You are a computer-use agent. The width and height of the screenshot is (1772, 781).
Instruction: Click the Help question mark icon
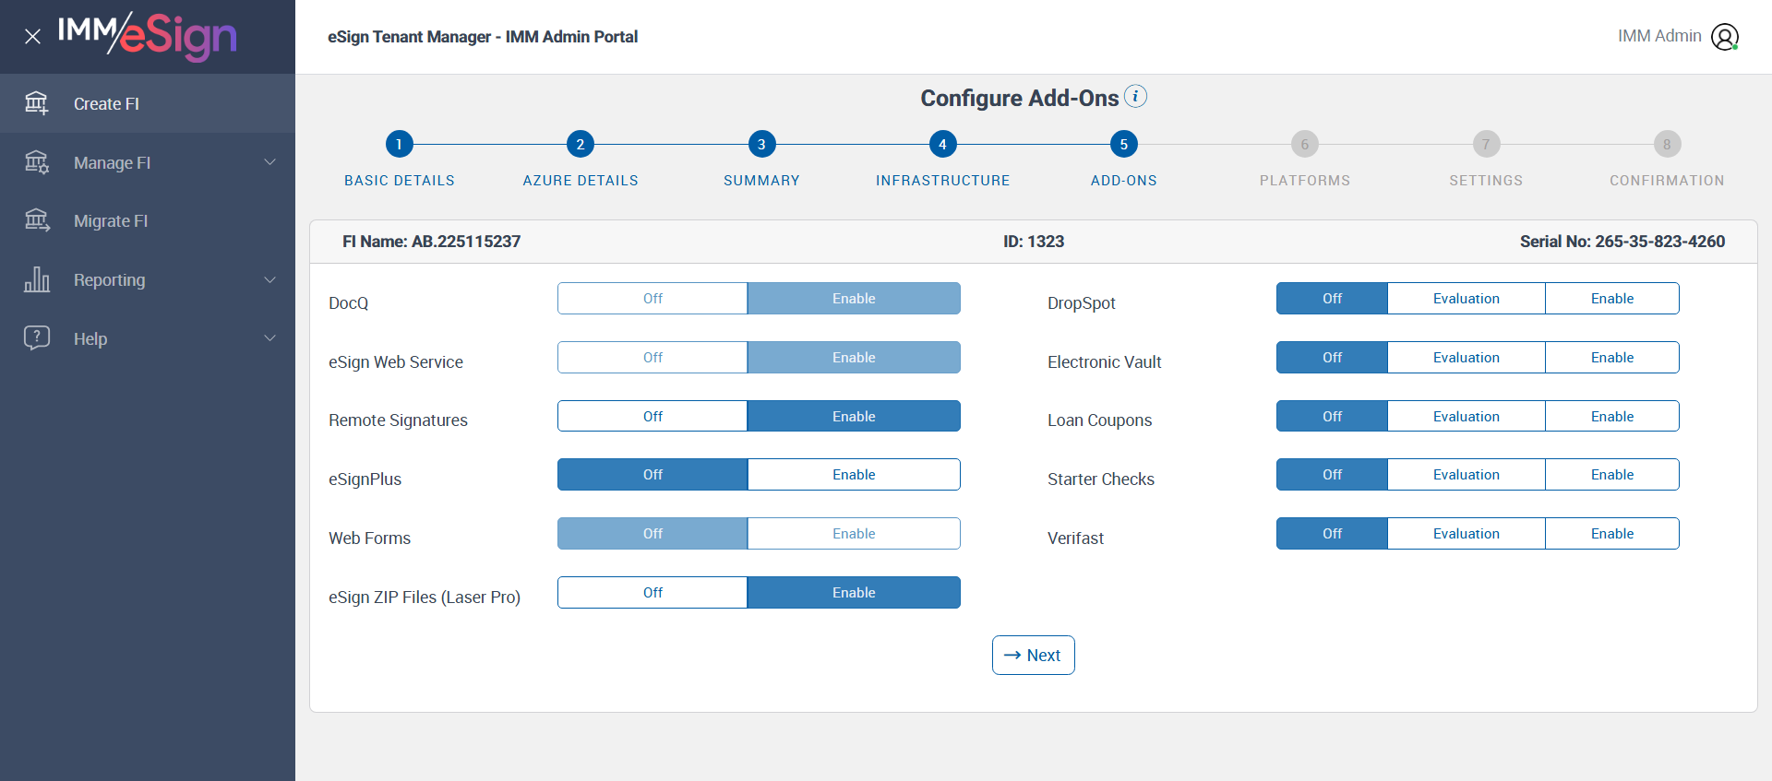[37, 338]
